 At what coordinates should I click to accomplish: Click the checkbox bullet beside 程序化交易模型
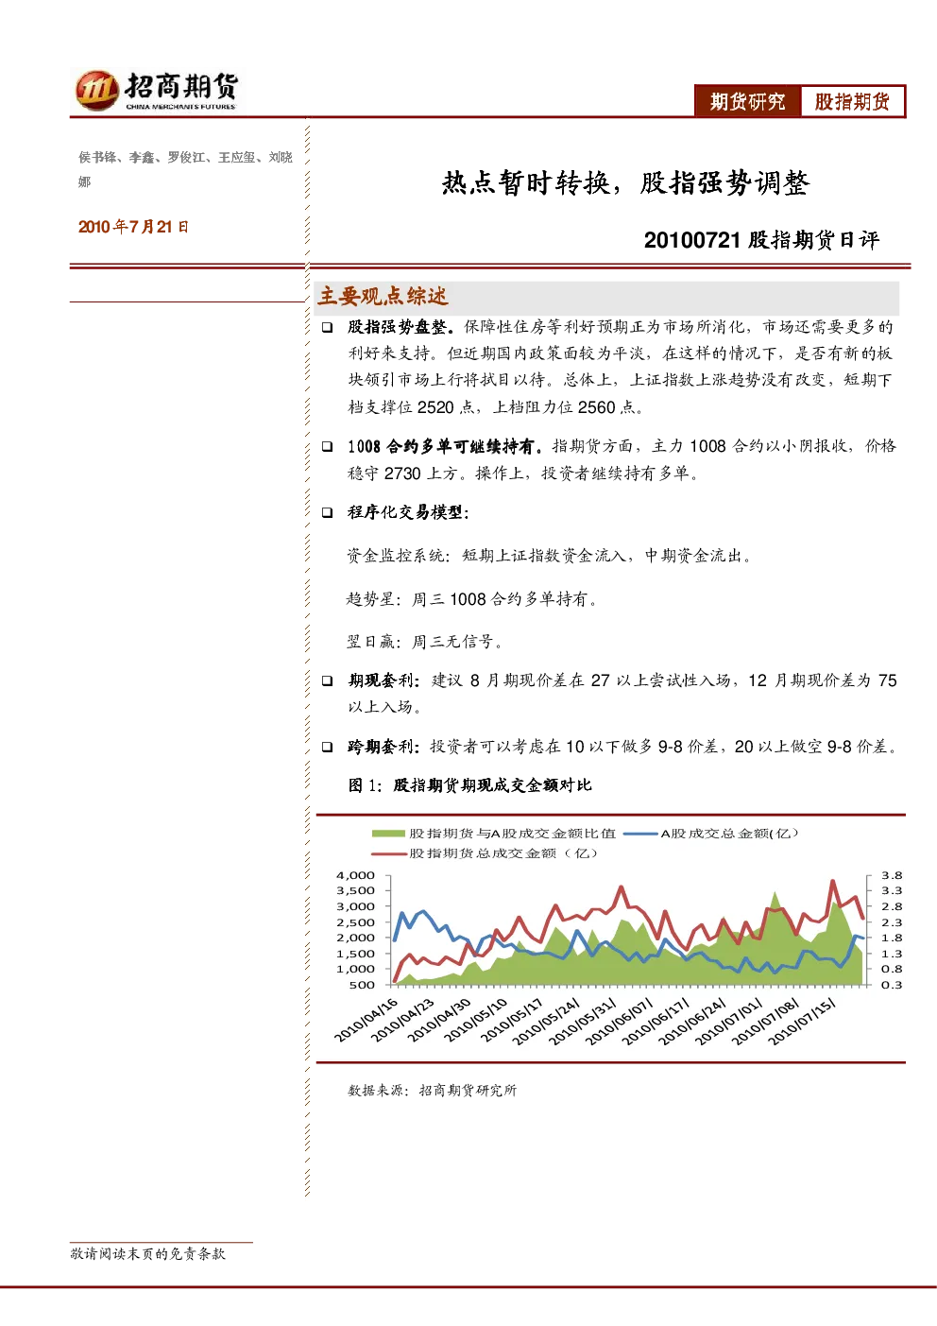pos(327,512)
